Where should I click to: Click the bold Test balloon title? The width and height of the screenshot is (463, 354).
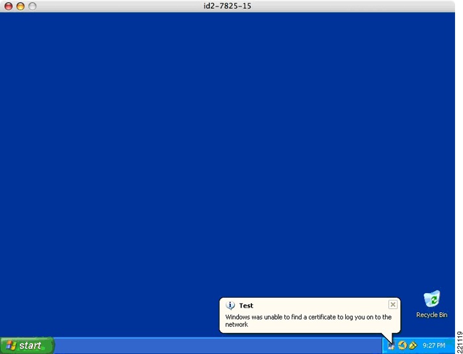tap(246, 306)
